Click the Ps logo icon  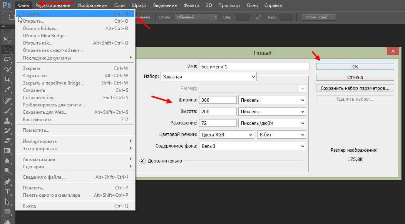click(7, 5)
